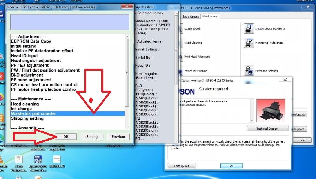Click Help button in Printing Preferences
The image size is (316, 179).
[302, 140]
